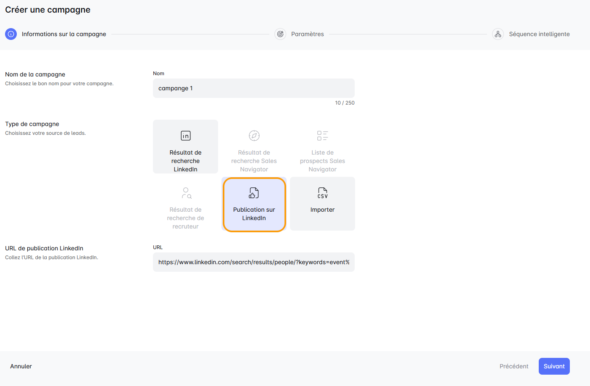590x386 pixels.
Task: Click the CSV import file icon
Action: tap(322, 193)
